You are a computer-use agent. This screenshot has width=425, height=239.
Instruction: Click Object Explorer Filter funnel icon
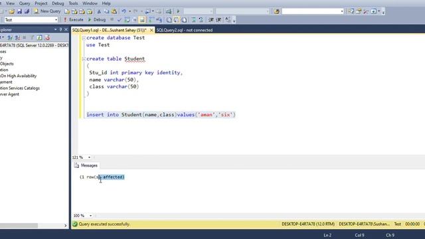click(32, 37)
